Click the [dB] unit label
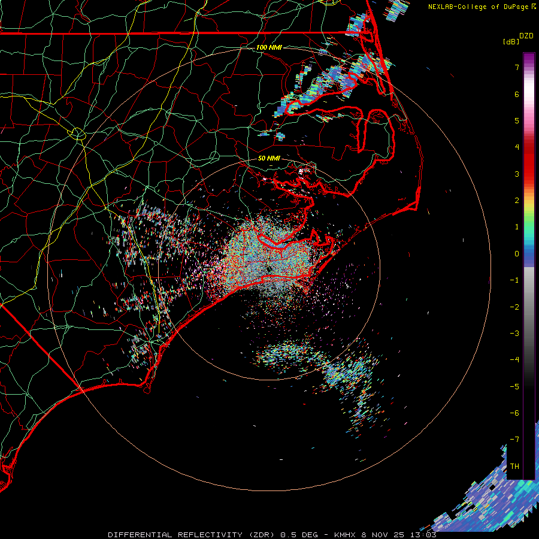The height and width of the screenshot is (539, 539). 511,41
